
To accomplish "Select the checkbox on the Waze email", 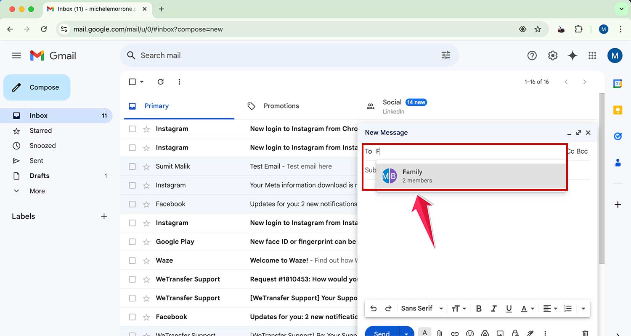I will pos(133,260).
